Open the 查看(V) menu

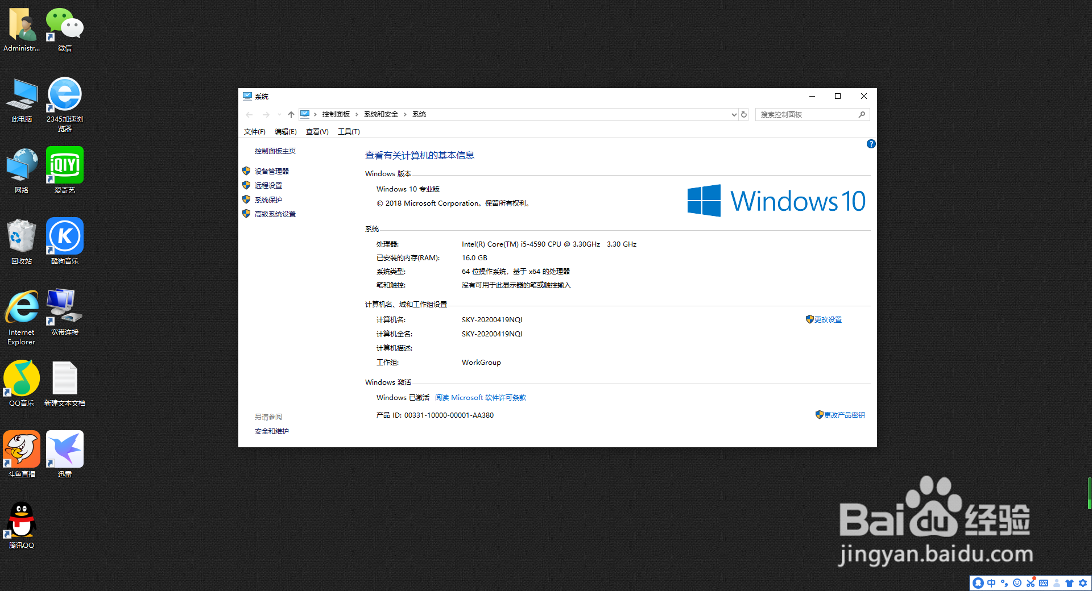point(317,132)
